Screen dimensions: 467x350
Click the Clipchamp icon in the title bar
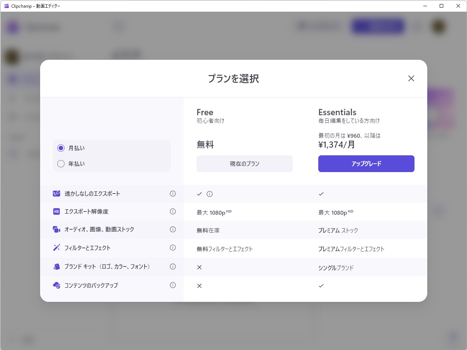click(x=6, y=6)
